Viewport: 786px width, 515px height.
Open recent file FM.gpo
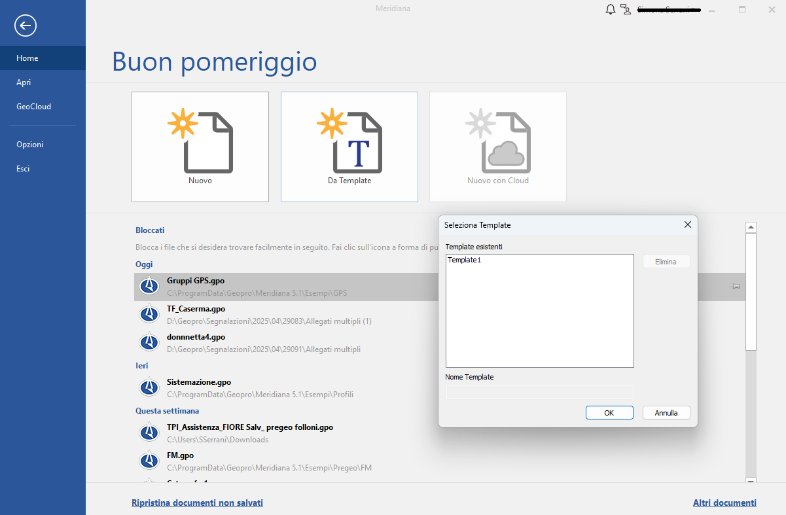point(440,461)
